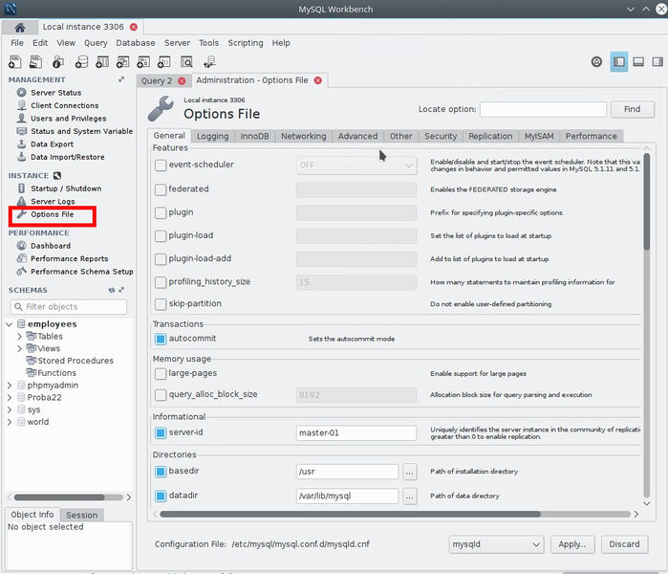
Task: Switch to the Security tab
Action: tap(441, 137)
